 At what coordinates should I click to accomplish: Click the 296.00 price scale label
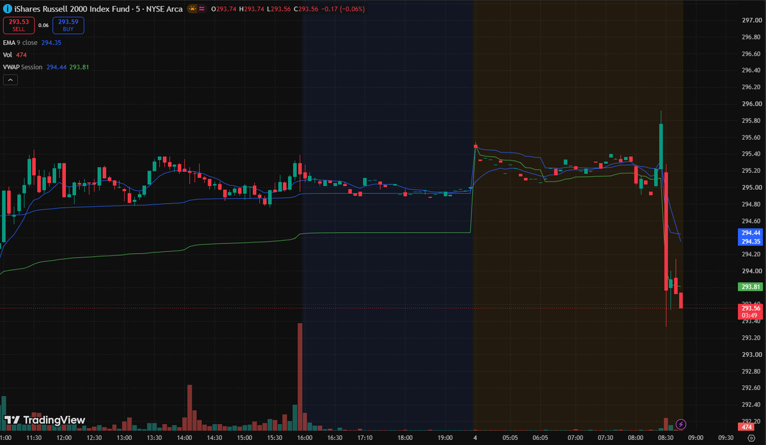(x=751, y=104)
